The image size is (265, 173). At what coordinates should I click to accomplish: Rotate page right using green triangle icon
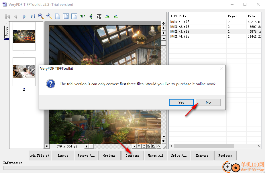(x=116, y=16)
